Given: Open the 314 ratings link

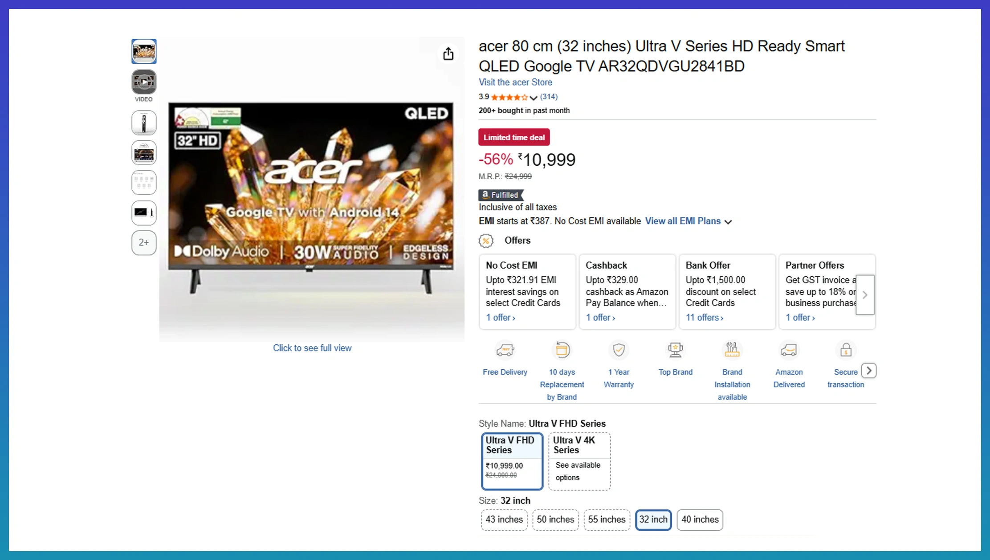Looking at the screenshot, I should tap(549, 97).
